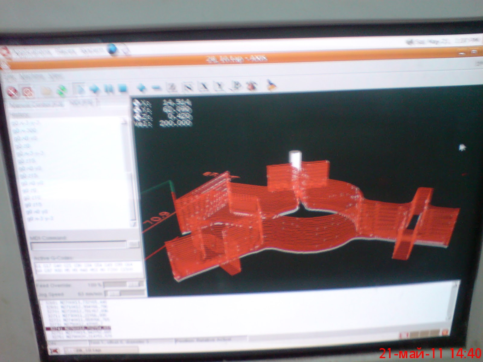Open a G-code file with the folder icon
Image resolution: width=483 pixels, height=362 pixels.
[x=46, y=91]
